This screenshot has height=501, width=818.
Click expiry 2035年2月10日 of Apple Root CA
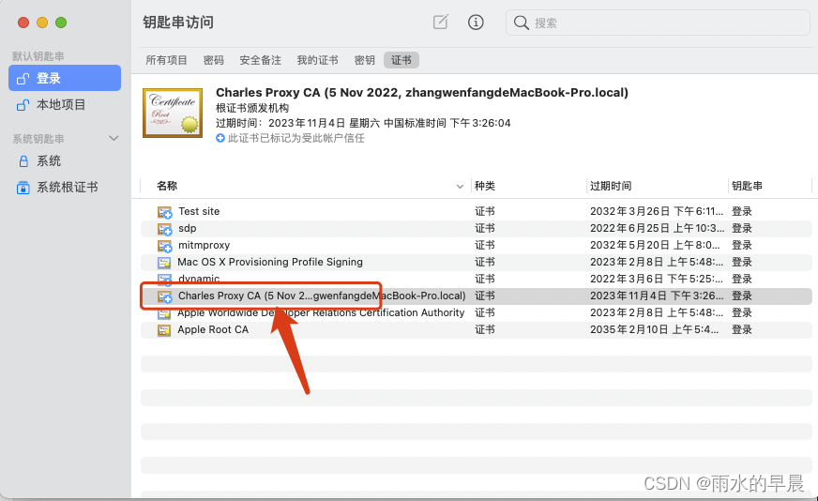point(654,329)
